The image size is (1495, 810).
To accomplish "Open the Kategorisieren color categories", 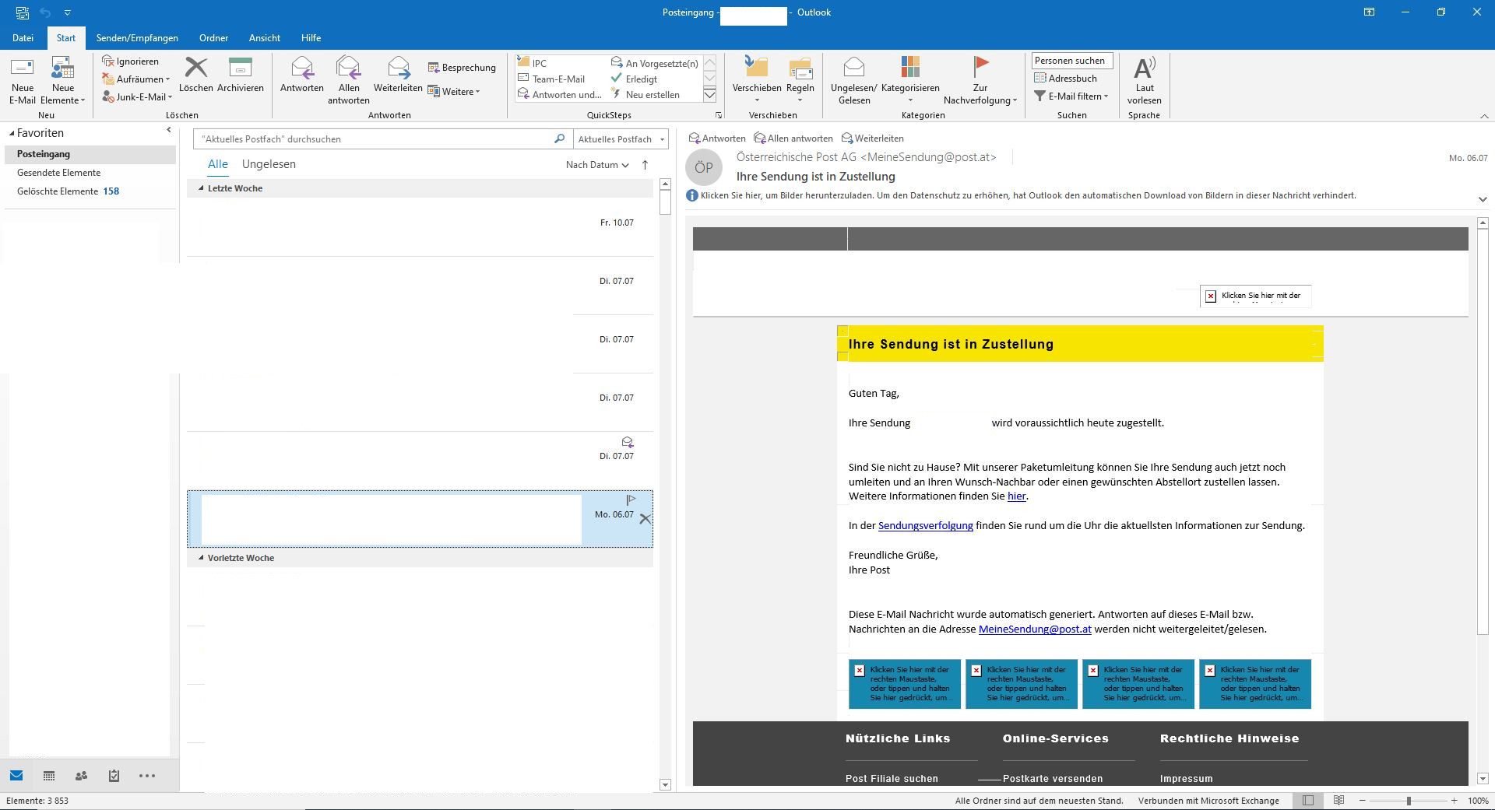I will [x=910, y=80].
